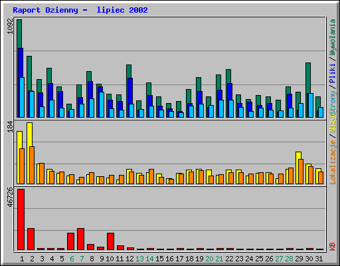This screenshot has width=340, height=266.
Task: Click the green "Wywołania" legend label
Action: coord(333,37)
